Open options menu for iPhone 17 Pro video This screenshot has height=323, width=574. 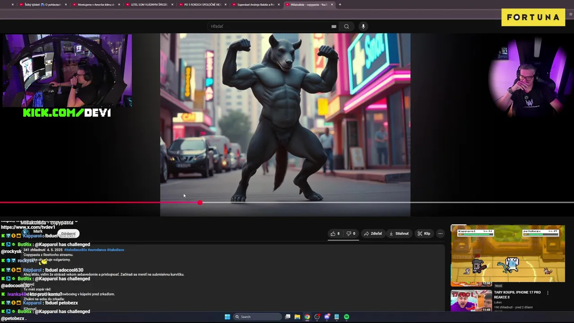pos(548,293)
